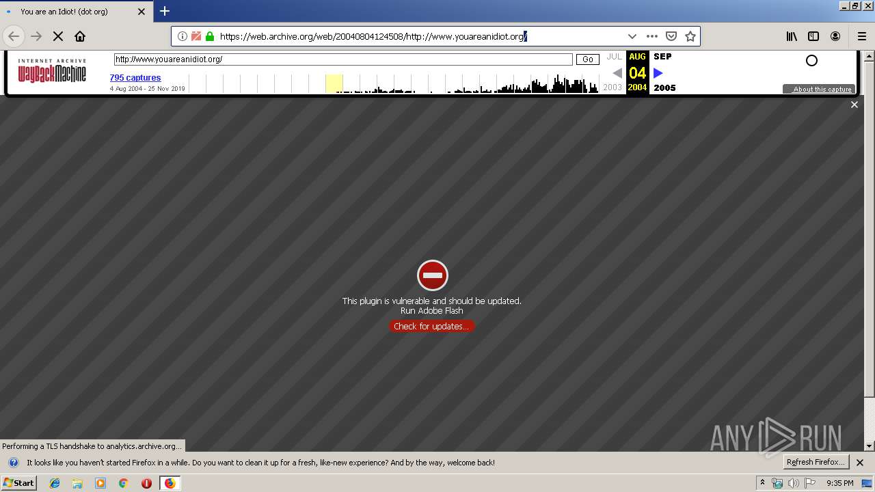Screen dimensions: 875x492
Task: Select the 2005 capture year
Action: [x=664, y=87]
